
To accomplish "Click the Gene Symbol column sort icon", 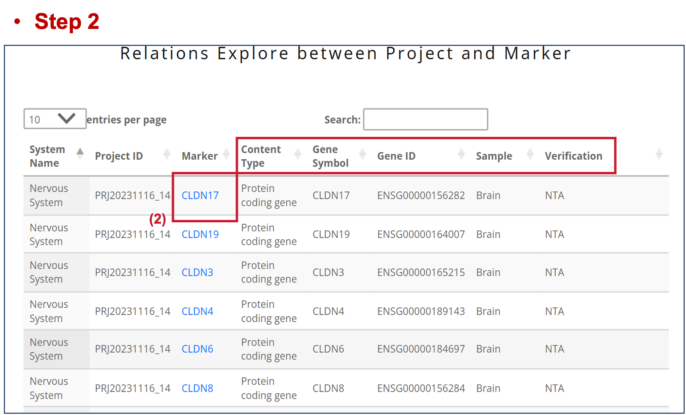I will pos(362,154).
